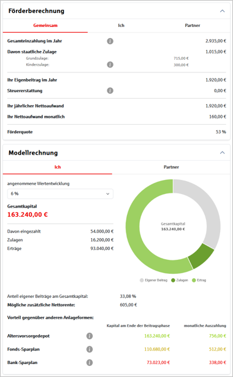Click Fonds-Sparplan capital 110.680,00 €

(x=157, y=349)
